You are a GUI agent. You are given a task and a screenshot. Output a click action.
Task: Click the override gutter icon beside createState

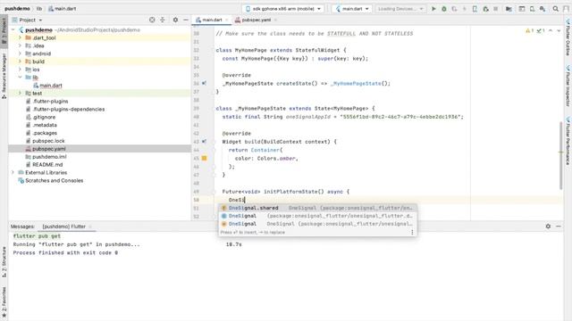click(205, 83)
